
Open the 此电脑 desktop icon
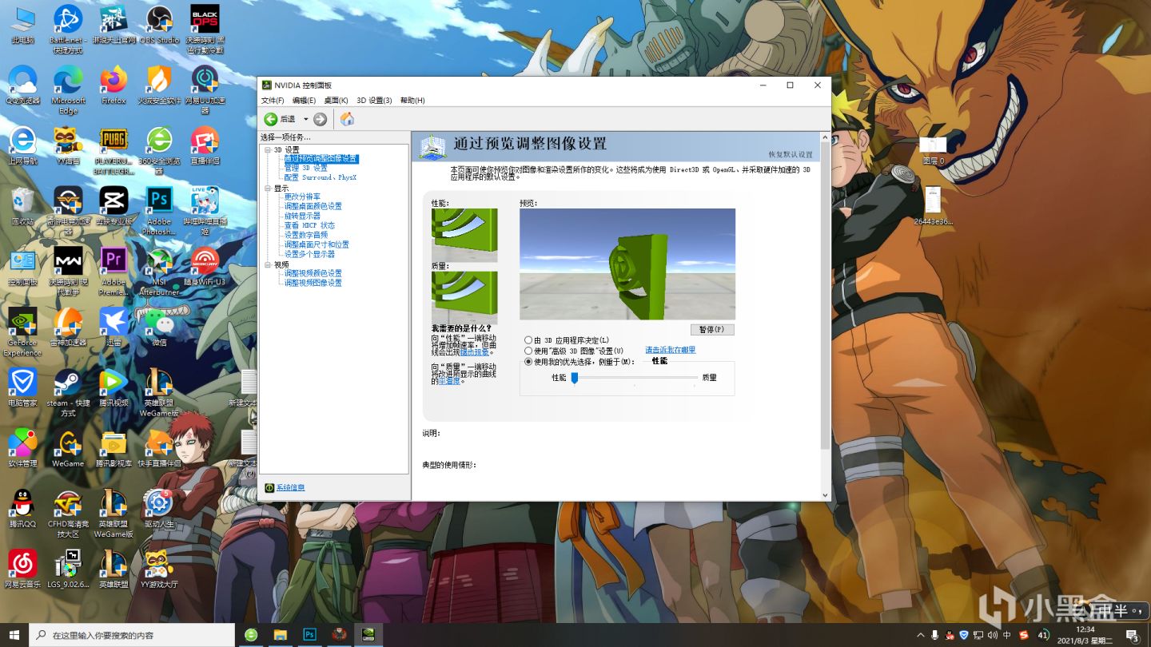(22, 24)
